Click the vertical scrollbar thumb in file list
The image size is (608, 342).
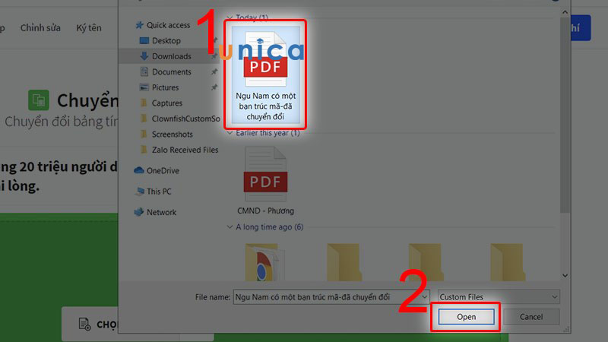(x=565, y=115)
